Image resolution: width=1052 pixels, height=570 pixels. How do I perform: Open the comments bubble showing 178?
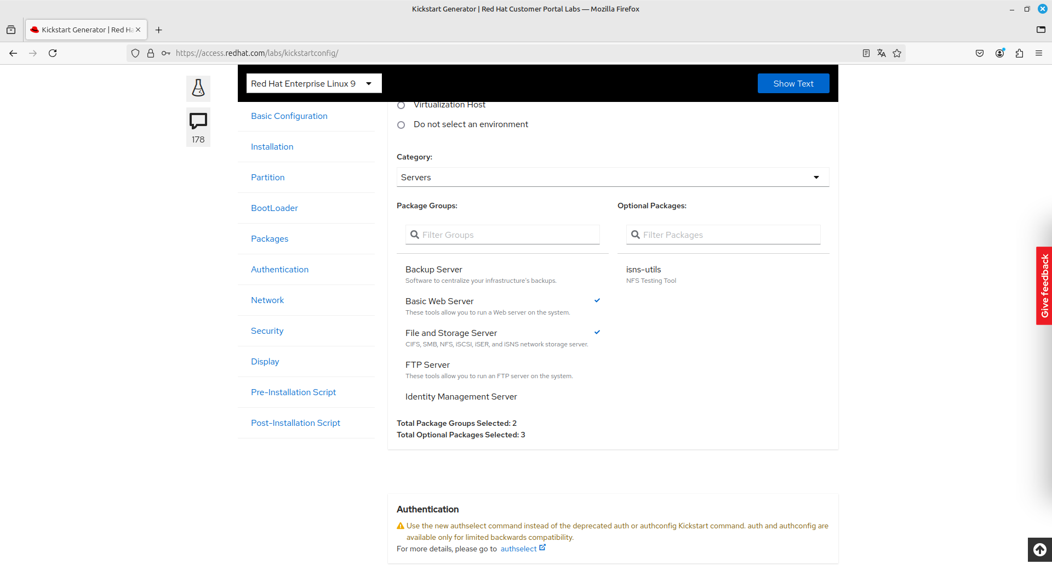pyautogui.click(x=198, y=128)
